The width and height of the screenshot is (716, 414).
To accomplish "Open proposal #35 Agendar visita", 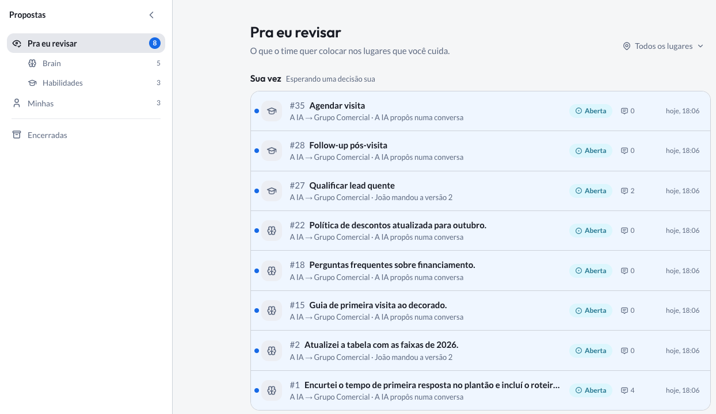I will pyautogui.click(x=481, y=111).
